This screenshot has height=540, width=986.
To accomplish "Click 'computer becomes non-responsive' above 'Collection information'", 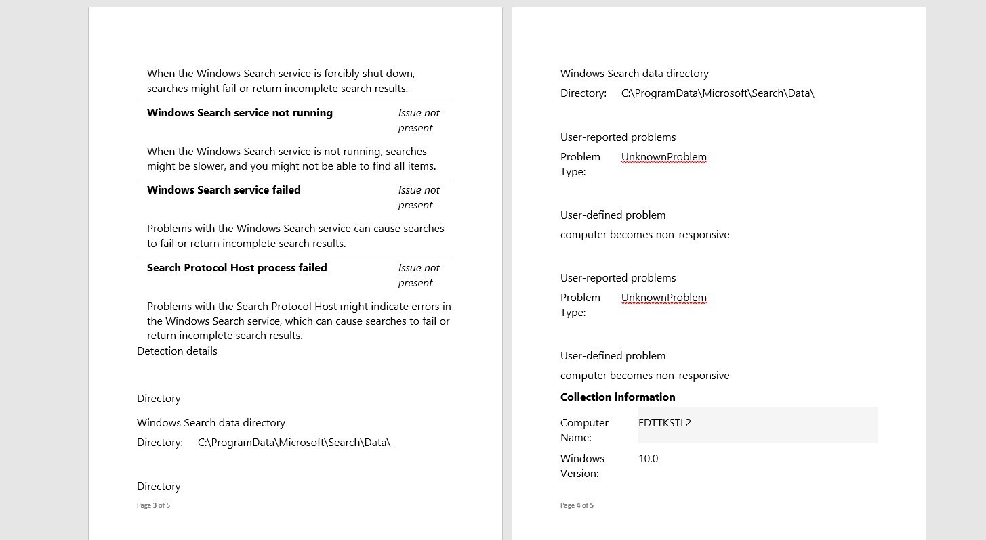I will point(644,376).
